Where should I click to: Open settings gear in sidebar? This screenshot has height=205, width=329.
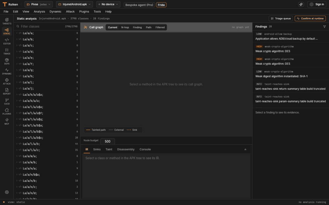tap(7, 192)
